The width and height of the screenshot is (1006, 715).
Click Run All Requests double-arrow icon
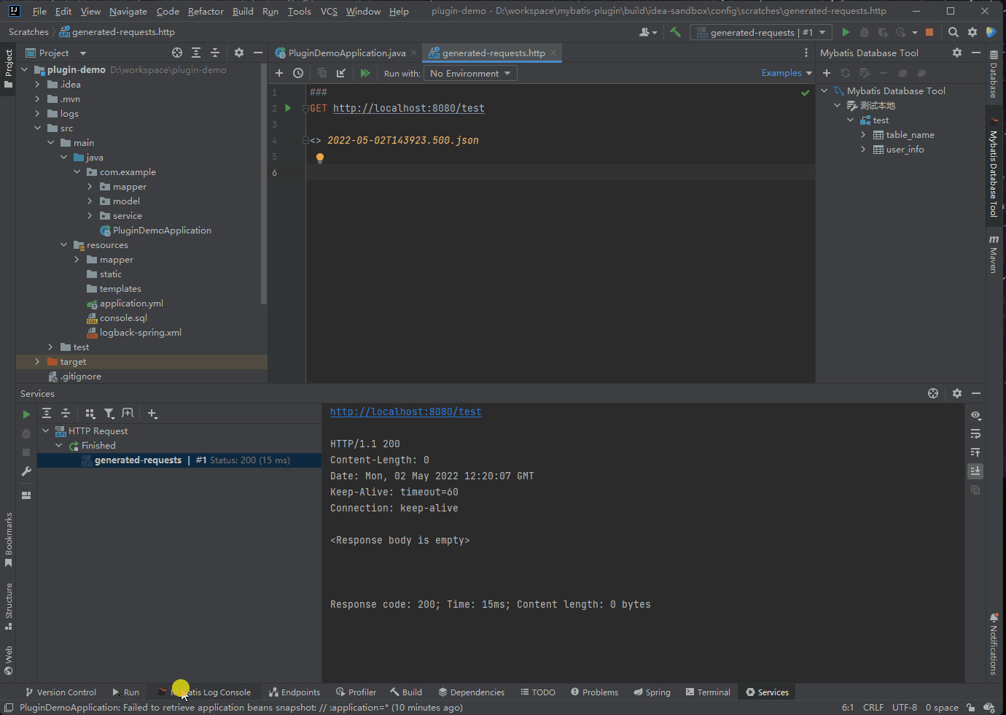[365, 73]
